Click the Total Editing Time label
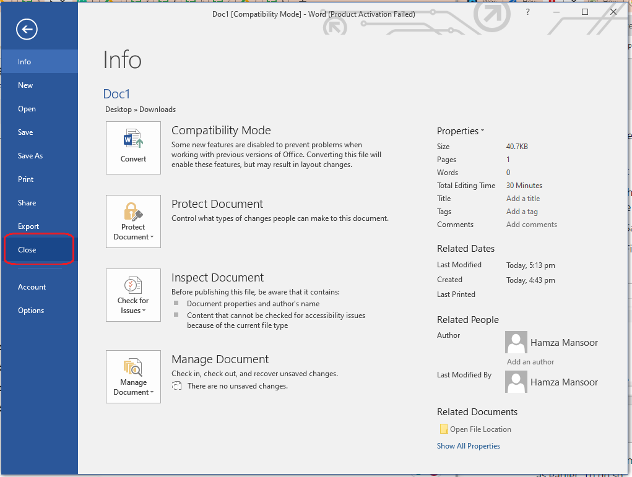This screenshot has width=632, height=477. (x=466, y=186)
